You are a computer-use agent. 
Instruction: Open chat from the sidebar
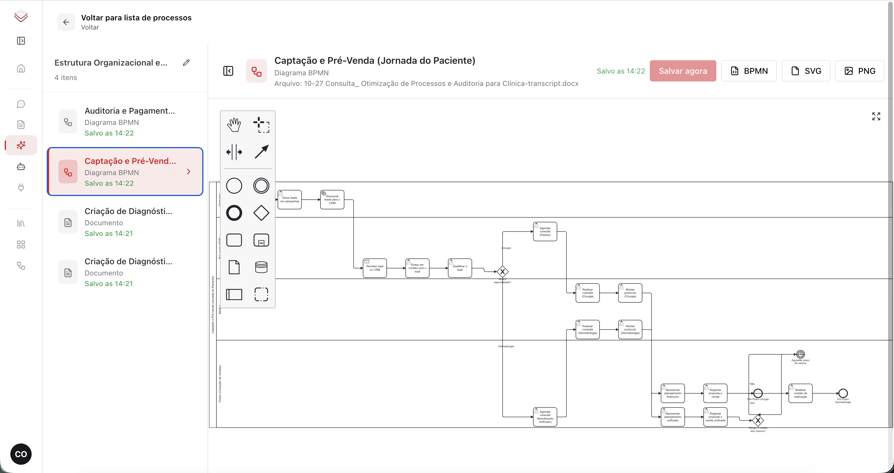click(21, 104)
